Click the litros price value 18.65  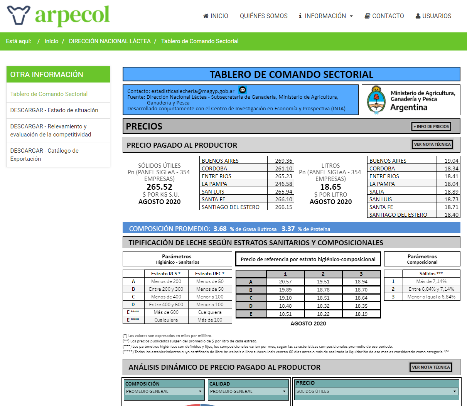point(330,187)
